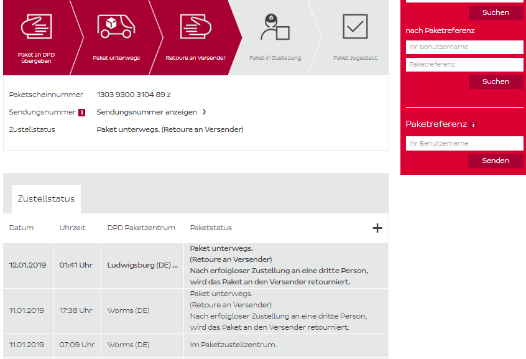
Task: Click info icon beside Paketreferenz heading
Action: 473,124
